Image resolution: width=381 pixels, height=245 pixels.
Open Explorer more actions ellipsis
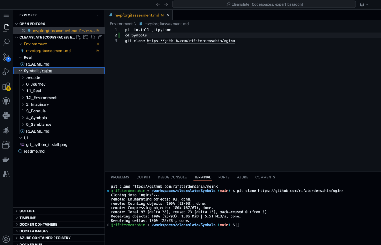tap(98, 15)
